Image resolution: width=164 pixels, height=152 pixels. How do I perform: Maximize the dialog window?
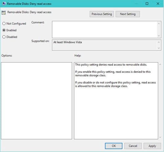[x=147, y=4]
